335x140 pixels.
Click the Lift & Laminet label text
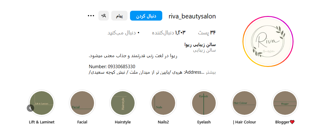tap(42, 122)
